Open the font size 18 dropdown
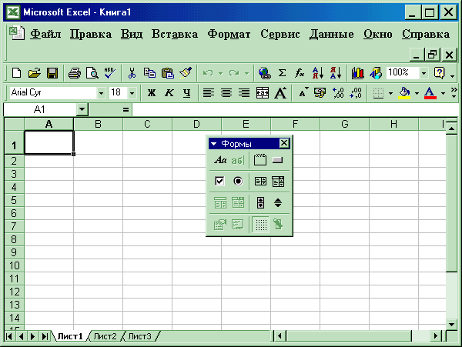The height and width of the screenshot is (347, 462). pyautogui.click(x=132, y=94)
